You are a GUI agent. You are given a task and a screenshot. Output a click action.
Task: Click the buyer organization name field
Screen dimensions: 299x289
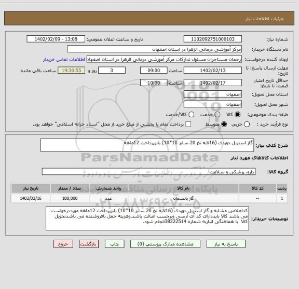click(155, 49)
